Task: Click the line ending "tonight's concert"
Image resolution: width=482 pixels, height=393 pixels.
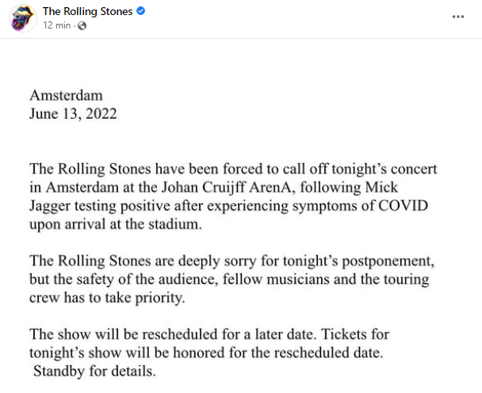Action: [x=233, y=169]
